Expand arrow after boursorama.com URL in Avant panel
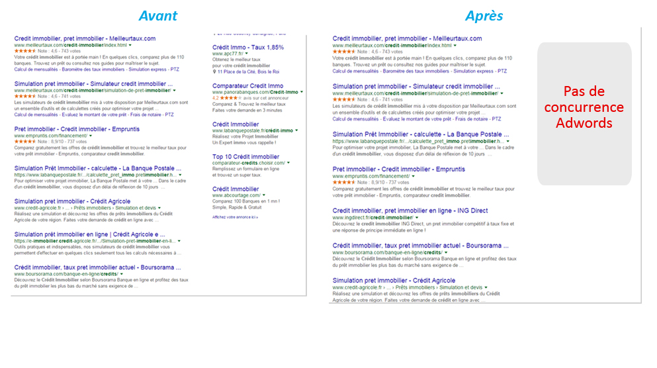657x368 pixels. tap(122, 274)
